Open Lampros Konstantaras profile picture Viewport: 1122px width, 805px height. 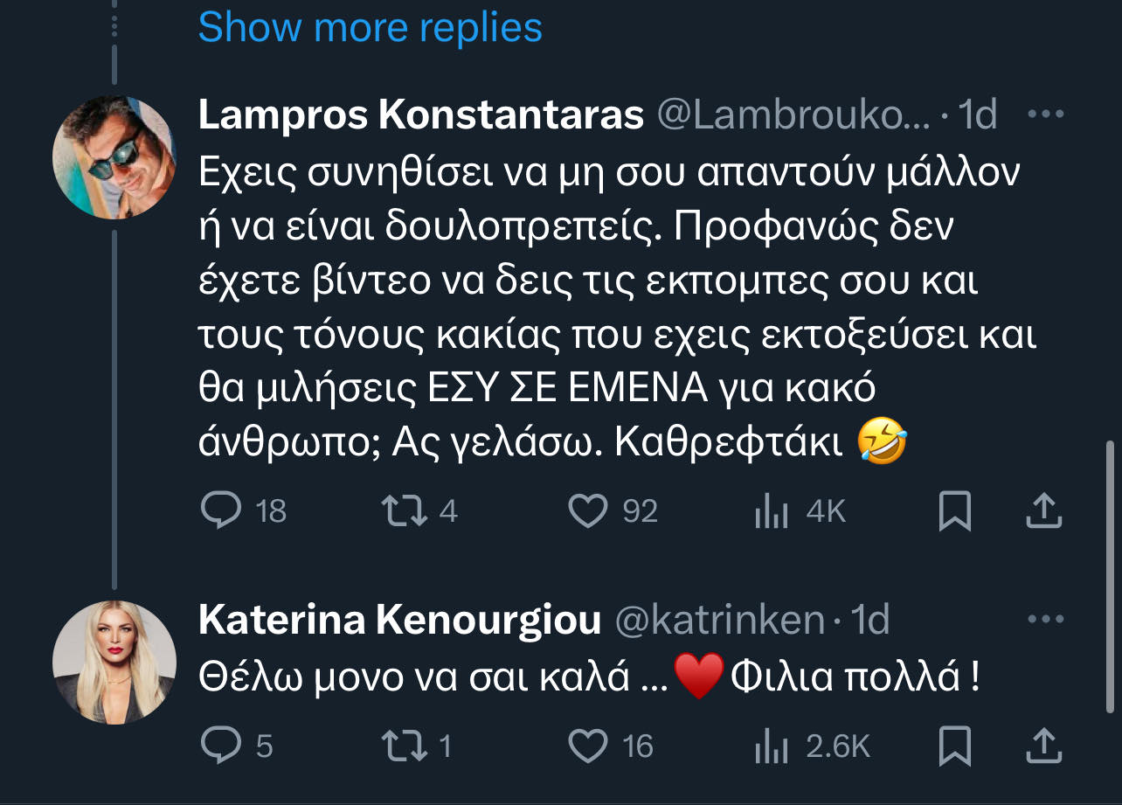[x=115, y=157]
